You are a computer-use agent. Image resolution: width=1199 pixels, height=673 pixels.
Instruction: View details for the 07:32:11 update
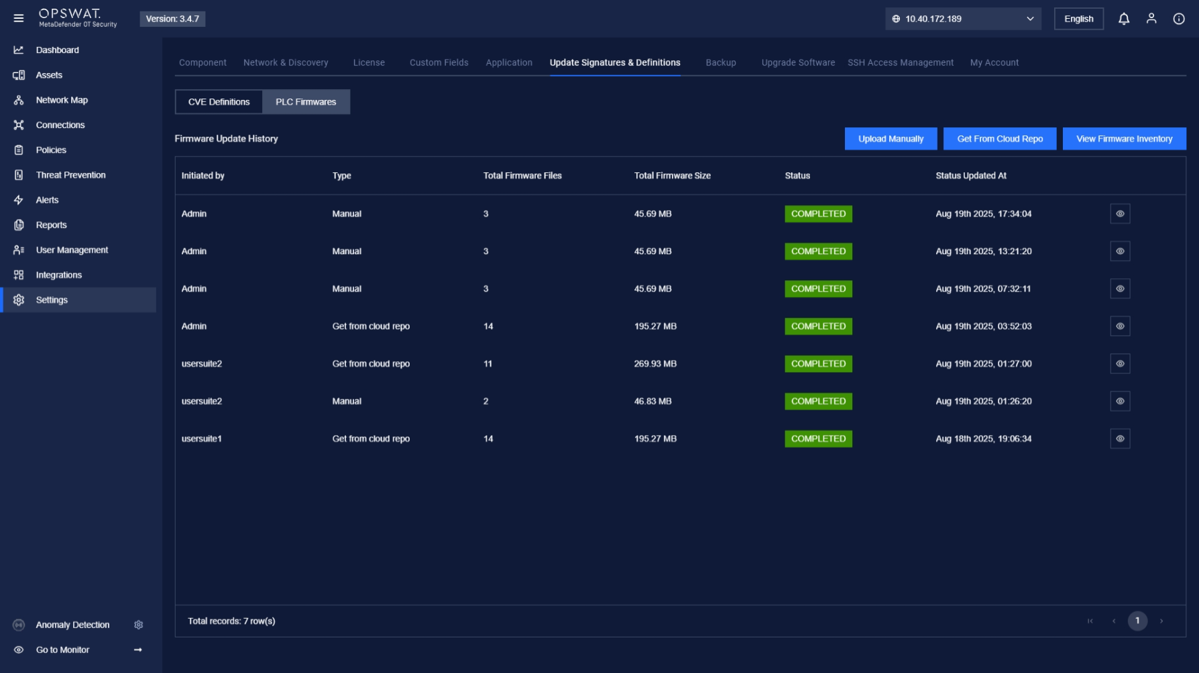pyautogui.click(x=1120, y=289)
